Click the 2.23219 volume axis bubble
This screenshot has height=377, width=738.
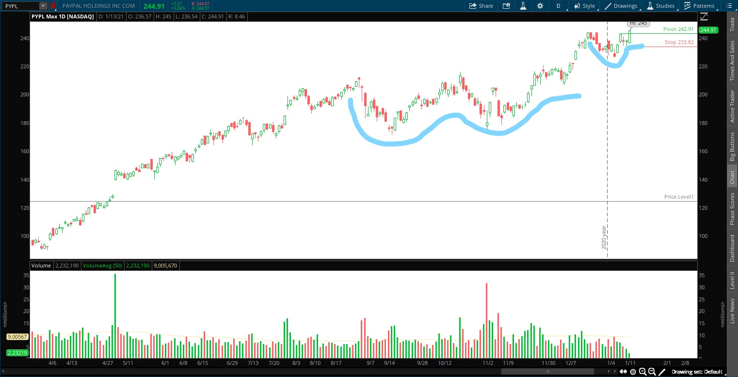[x=17, y=352]
